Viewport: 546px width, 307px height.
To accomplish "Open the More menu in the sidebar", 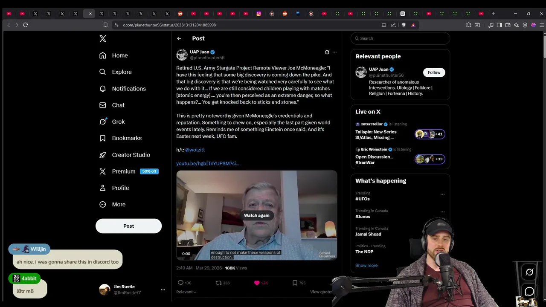I will coord(112,205).
